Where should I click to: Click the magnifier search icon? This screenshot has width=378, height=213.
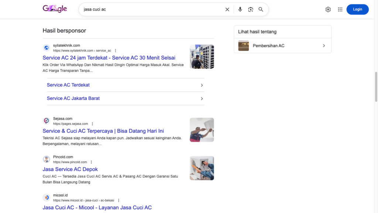pos(261,9)
